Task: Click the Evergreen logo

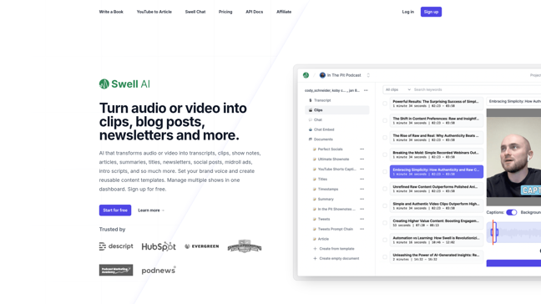Action: click(x=202, y=246)
